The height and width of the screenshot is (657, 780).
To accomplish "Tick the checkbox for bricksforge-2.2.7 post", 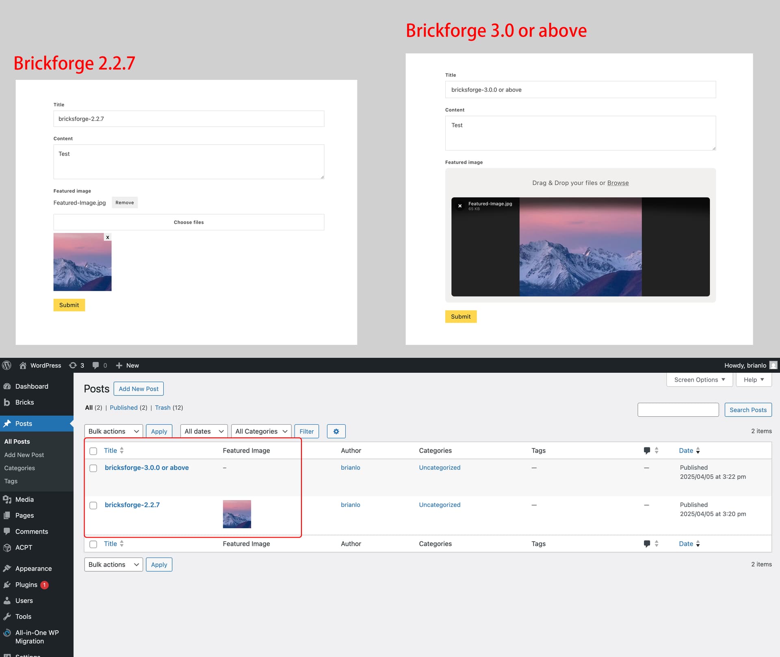I will (x=93, y=506).
